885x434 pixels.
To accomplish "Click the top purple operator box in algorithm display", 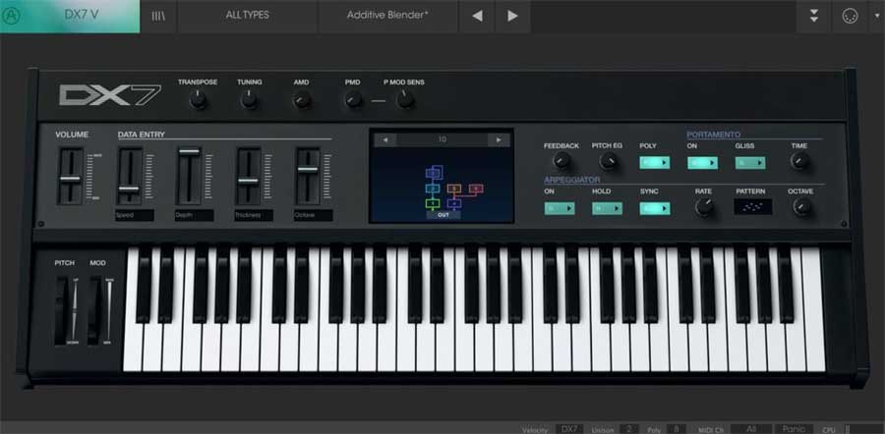I will [434, 172].
